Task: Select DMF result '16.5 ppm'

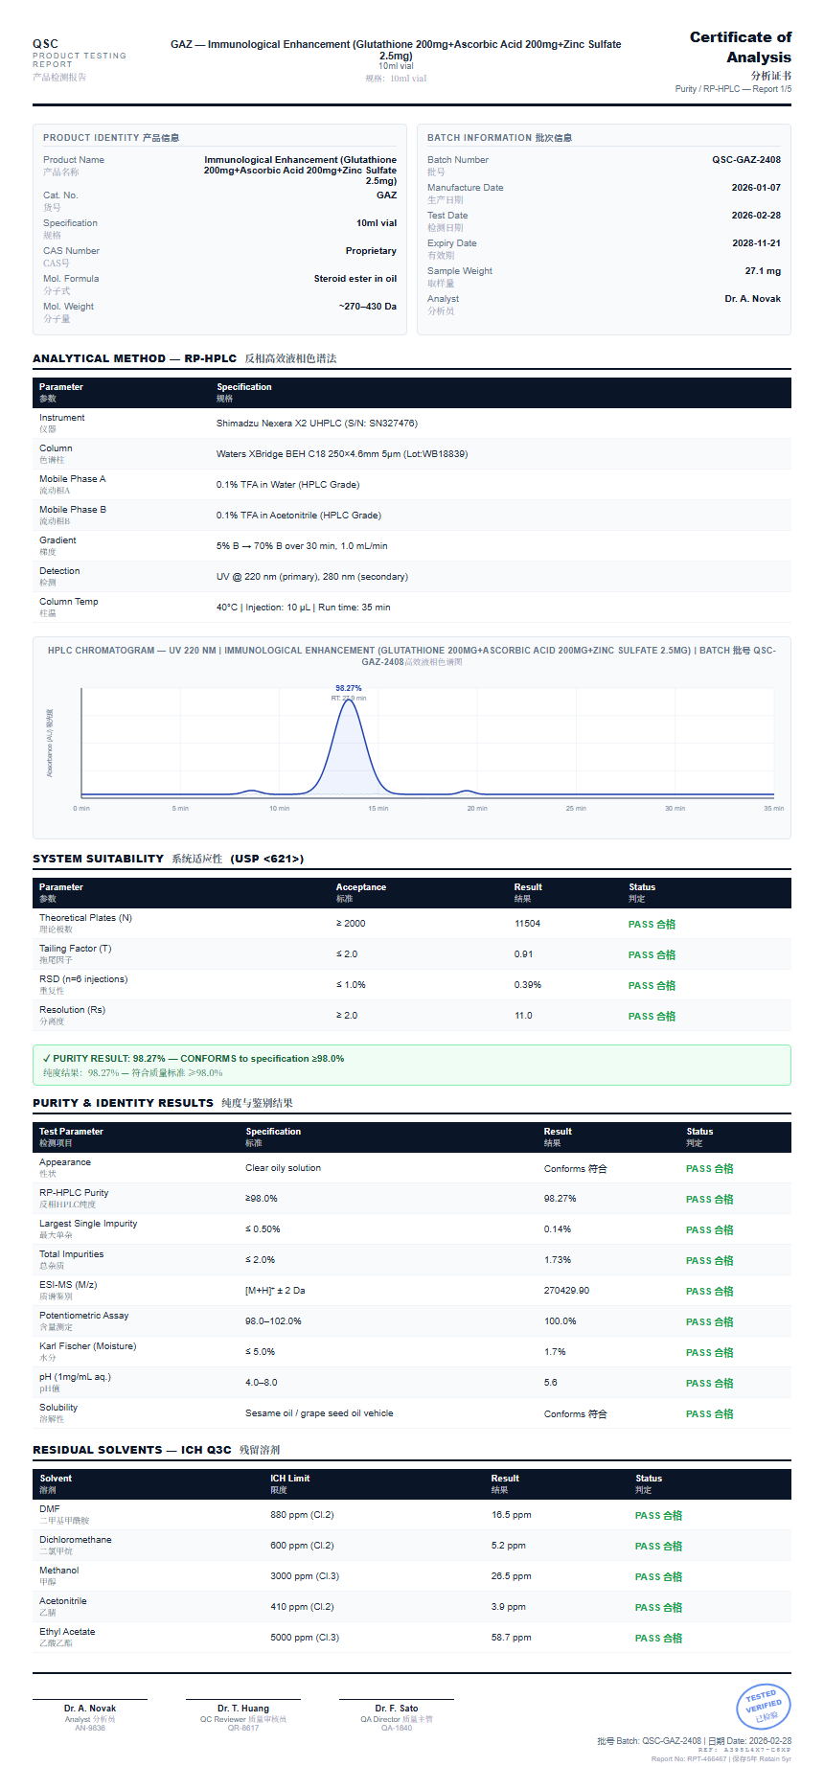Action: point(512,1515)
